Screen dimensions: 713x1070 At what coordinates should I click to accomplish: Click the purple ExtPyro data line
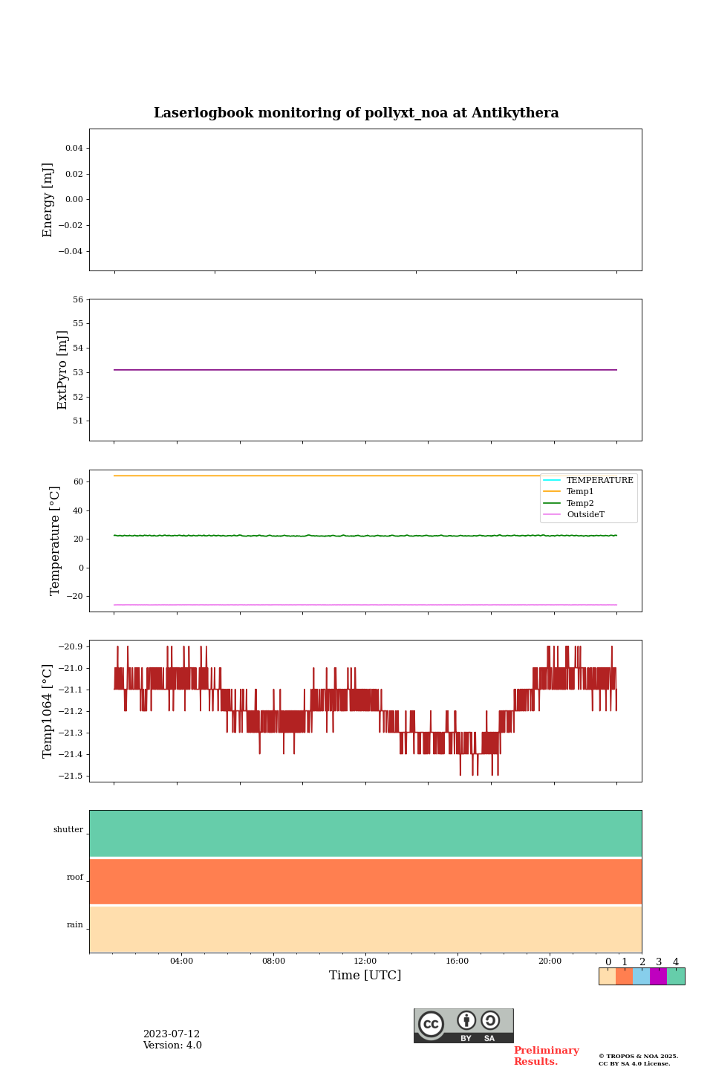pyautogui.click(x=365, y=370)
